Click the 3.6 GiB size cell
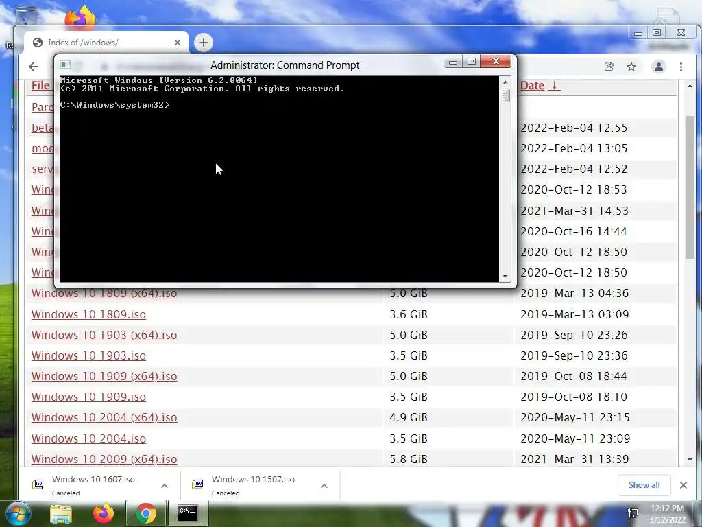This screenshot has width=702, height=527. (x=409, y=314)
